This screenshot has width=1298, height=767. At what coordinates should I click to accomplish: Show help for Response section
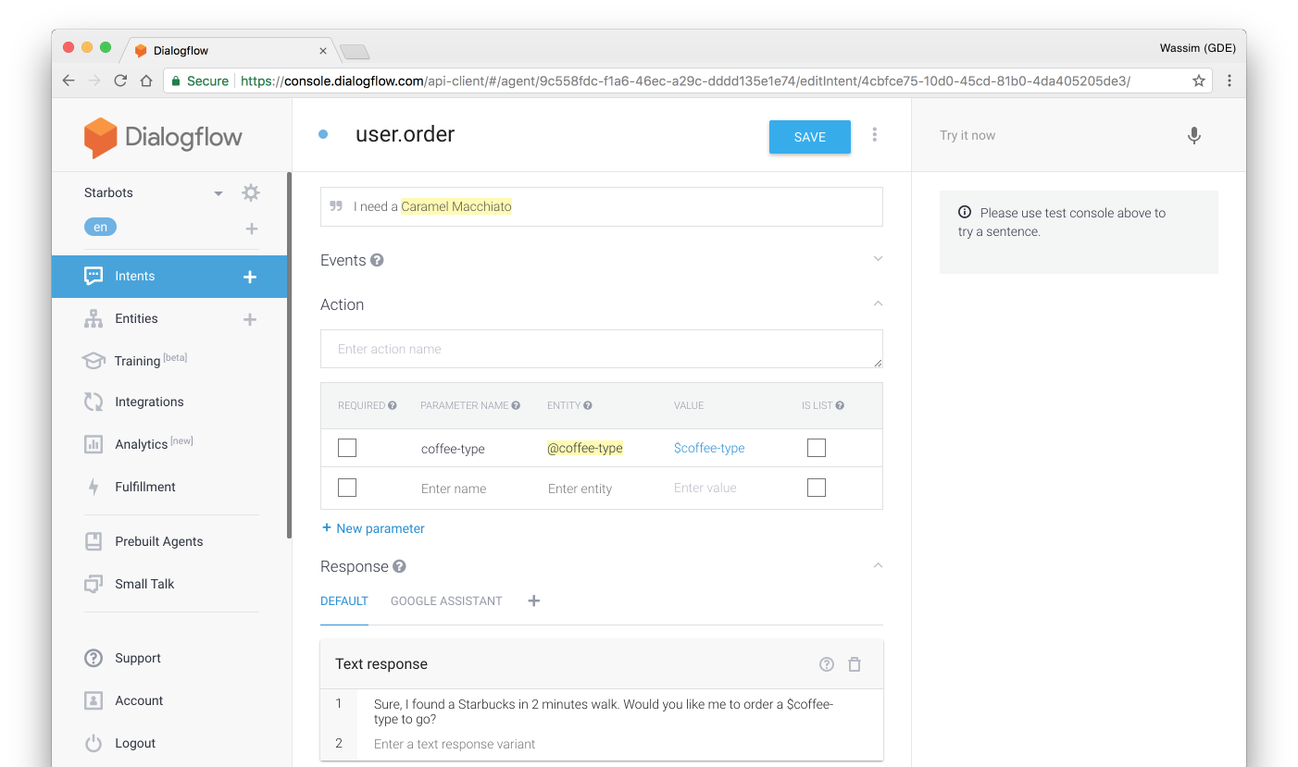[399, 566]
